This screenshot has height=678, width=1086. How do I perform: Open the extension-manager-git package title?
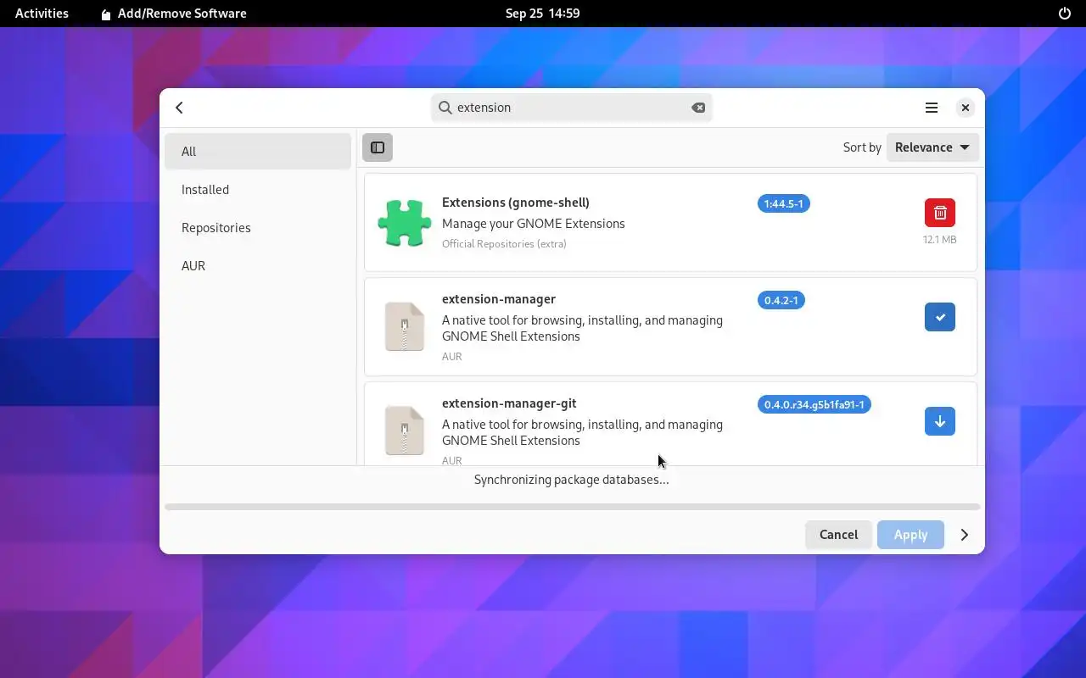coord(509,403)
